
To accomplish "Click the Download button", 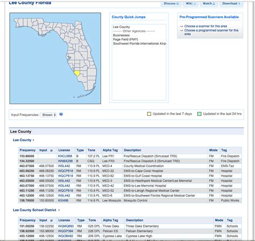I will (231, 3).
